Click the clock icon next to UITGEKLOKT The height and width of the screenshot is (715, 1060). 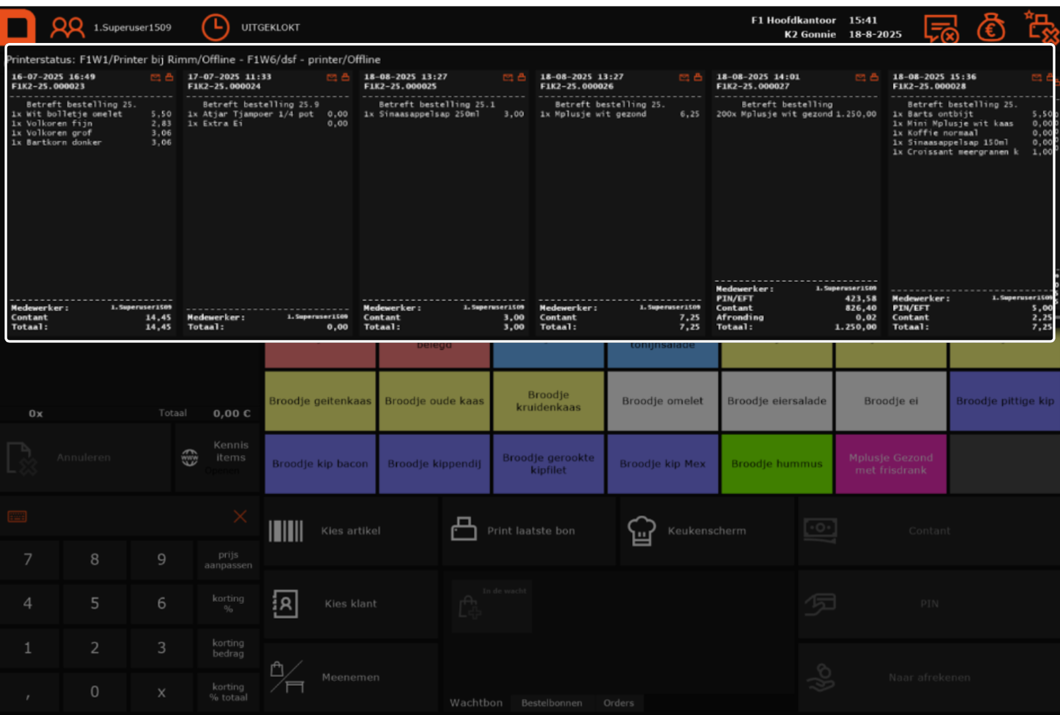point(215,28)
